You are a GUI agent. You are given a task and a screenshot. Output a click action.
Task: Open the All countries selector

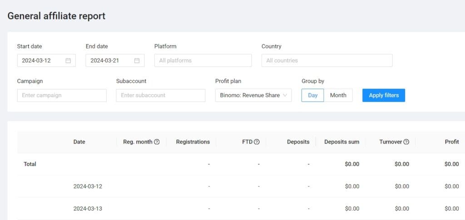tap(327, 60)
